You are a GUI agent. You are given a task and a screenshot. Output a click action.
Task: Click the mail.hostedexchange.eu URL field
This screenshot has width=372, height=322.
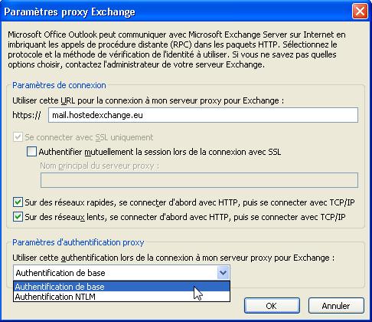coord(203,115)
